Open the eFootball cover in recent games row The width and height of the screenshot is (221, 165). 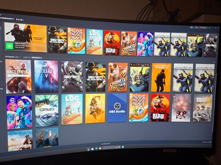click(145, 44)
